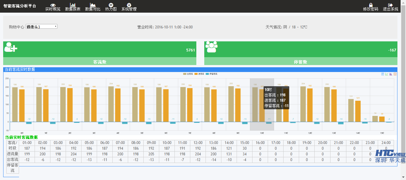Image resolution: width=406 pixels, height=180 pixels.
Task: Switch chart to line view icon
Action: tap(387, 74)
